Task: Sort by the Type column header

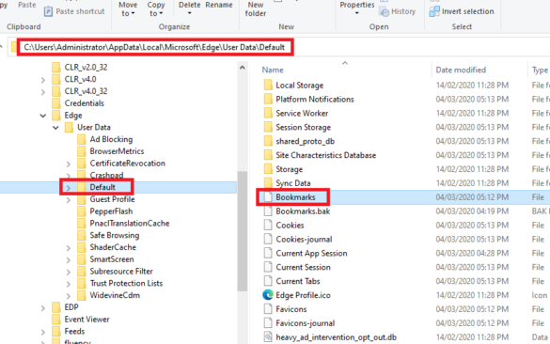Action: coord(540,70)
